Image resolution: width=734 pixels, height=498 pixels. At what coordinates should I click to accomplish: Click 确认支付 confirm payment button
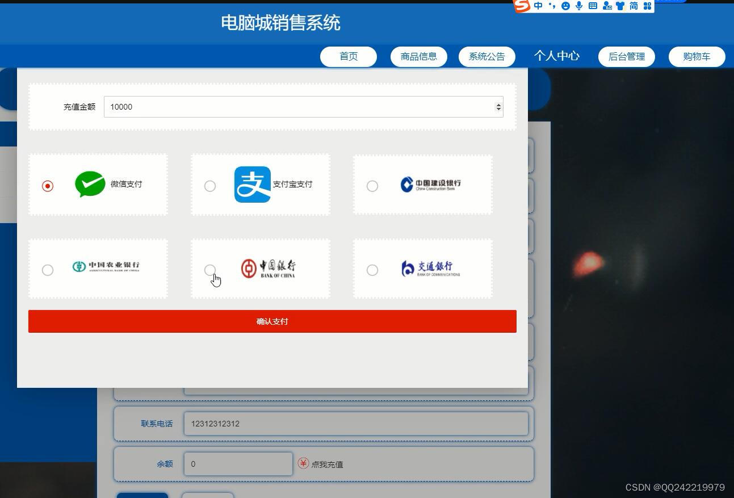(x=272, y=321)
